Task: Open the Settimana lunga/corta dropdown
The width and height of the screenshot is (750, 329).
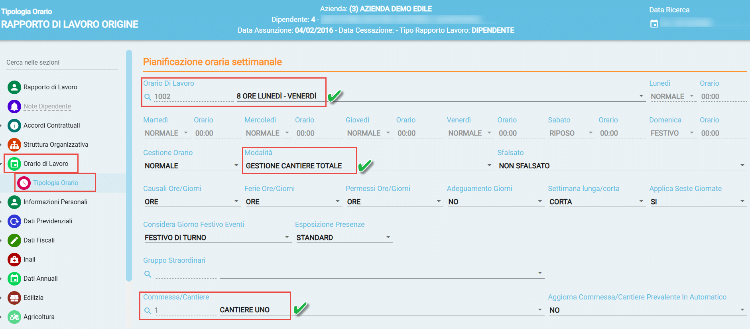Action: (x=596, y=202)
